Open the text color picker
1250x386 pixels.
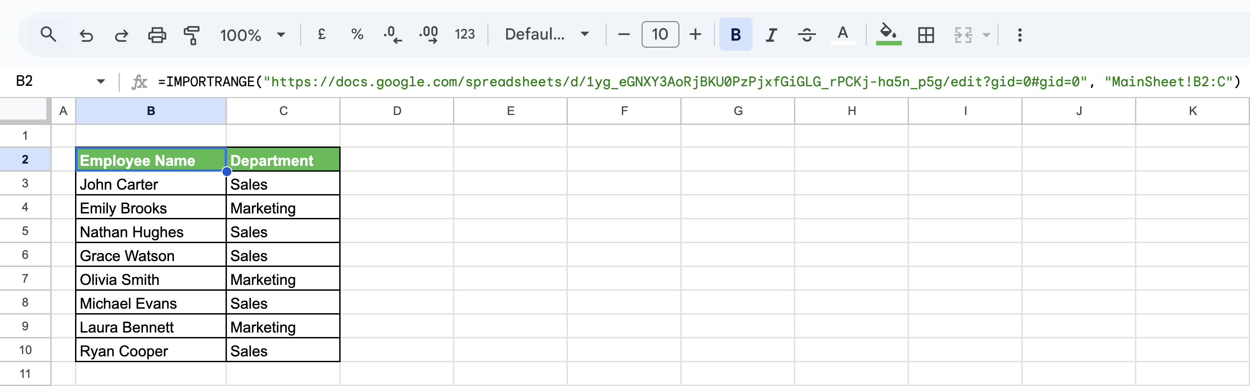(x=843, y=35)
